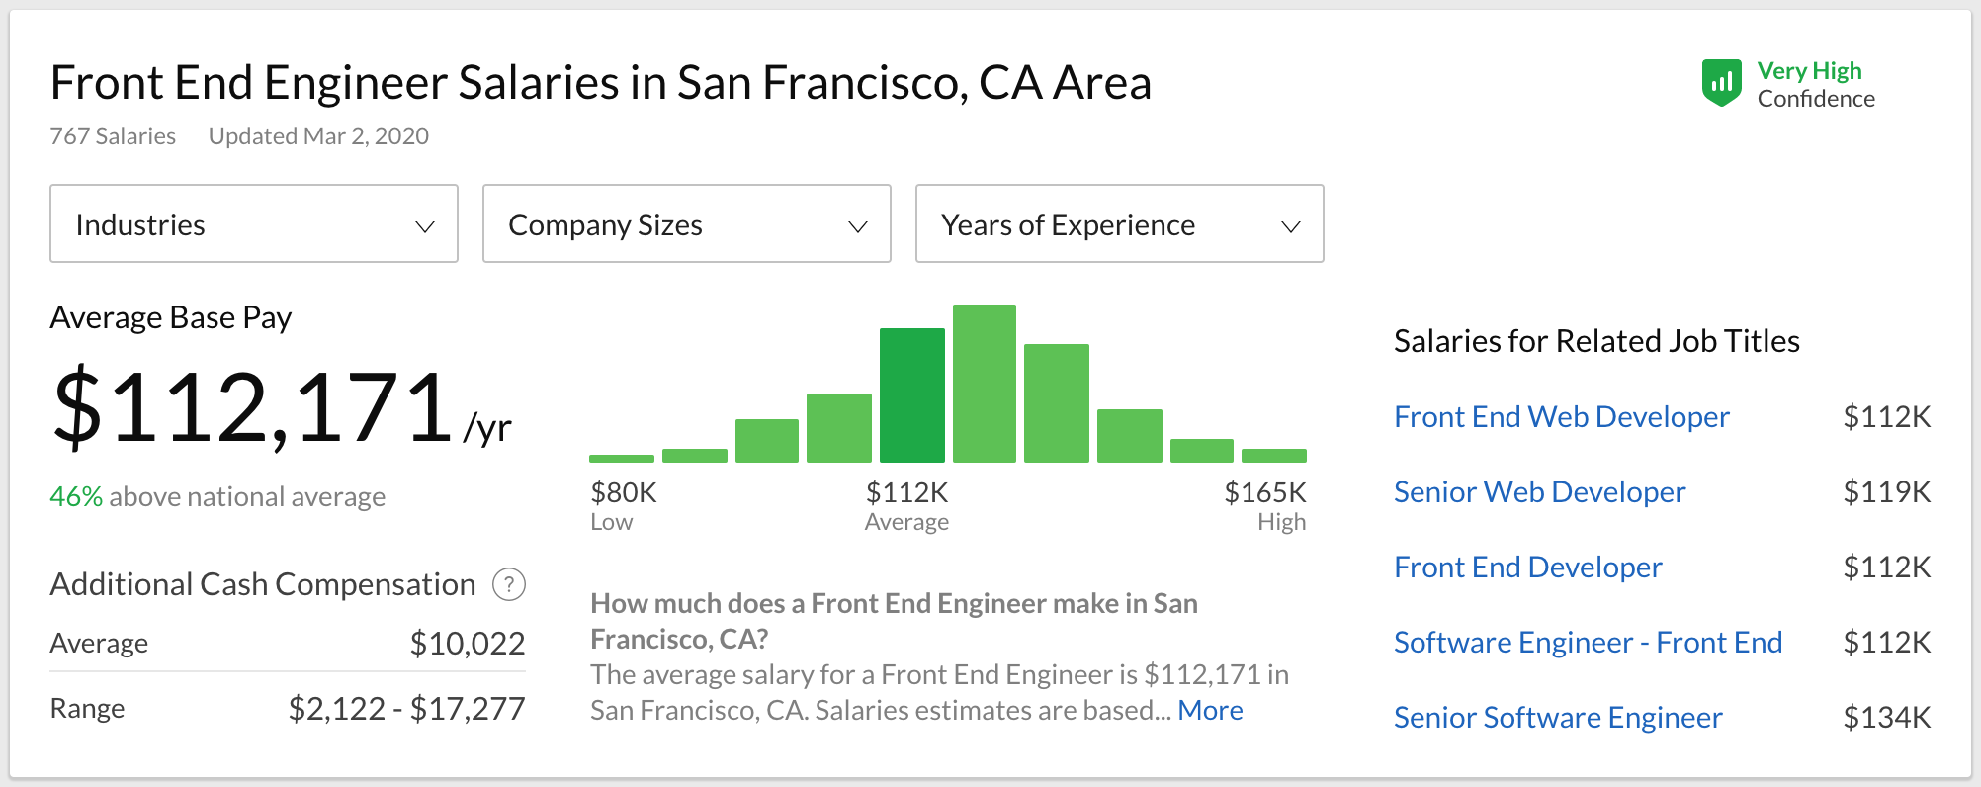Open the Industries dropdown
The width and height of the screenshot is (1981, 787).
click(253, 224)
